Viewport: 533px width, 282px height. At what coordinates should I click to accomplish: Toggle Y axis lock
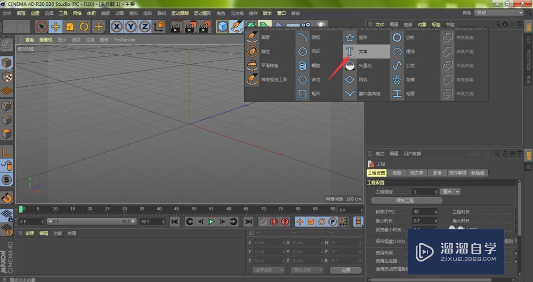pyautogui.click(x=131, y=27)
